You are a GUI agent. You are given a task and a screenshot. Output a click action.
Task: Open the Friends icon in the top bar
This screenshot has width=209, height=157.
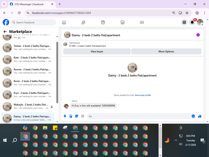tap(83, 22)
